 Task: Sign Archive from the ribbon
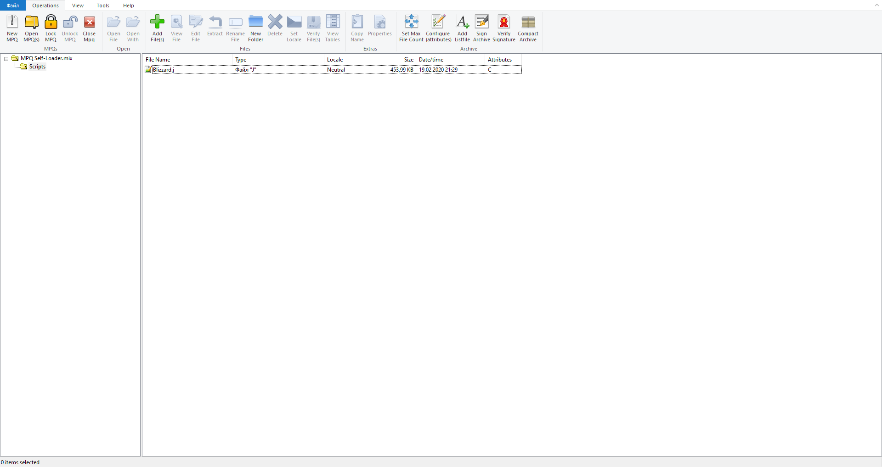pyautogui.click(x=481, y=28)
